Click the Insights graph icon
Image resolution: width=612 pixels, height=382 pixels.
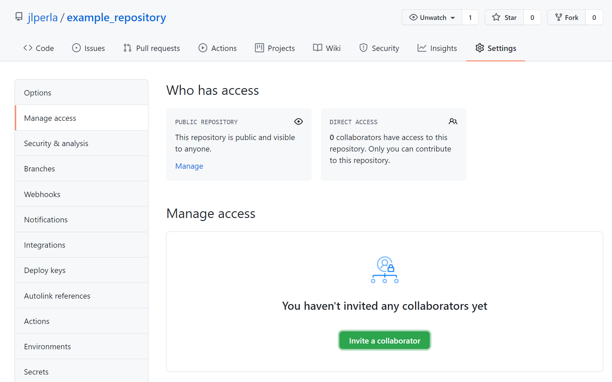point(422,48)
